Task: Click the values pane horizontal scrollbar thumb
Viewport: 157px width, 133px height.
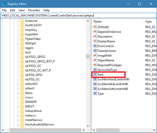Action: [x=108, y=130]
